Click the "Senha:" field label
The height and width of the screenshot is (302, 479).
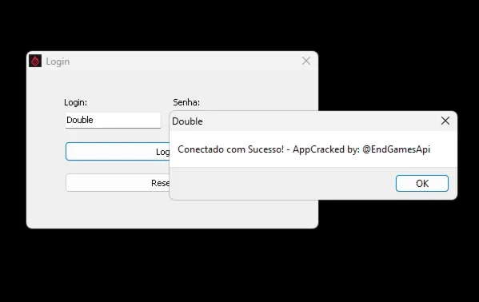point(186,102)
